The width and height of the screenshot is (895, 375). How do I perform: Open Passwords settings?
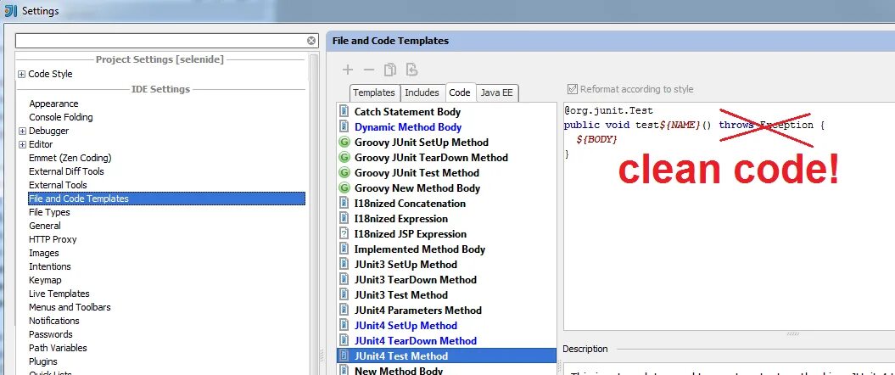pos(51,334)
